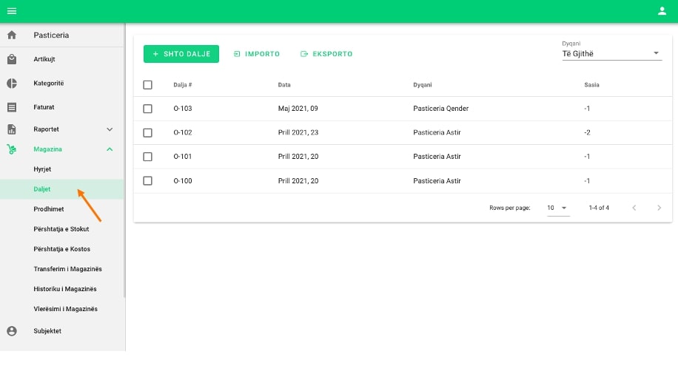
Task: Click the user account icon
Action: pos(662,11)
